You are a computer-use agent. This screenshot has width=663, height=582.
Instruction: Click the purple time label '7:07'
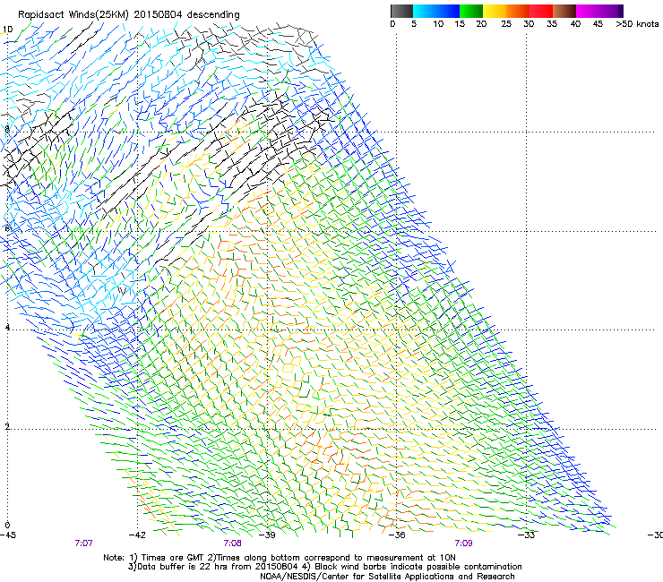83,543
